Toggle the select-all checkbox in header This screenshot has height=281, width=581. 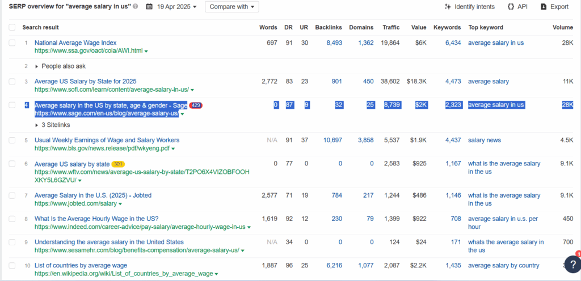(12, 27)
